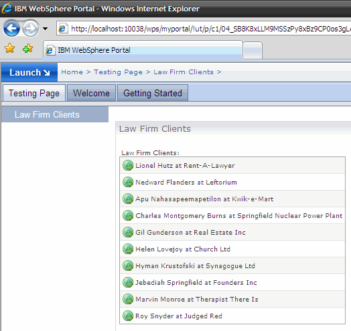This screenshot has width=351, height=331.
Task: Click the globe icon beside Nedward Flanders
Action: [x=128, y=182]
